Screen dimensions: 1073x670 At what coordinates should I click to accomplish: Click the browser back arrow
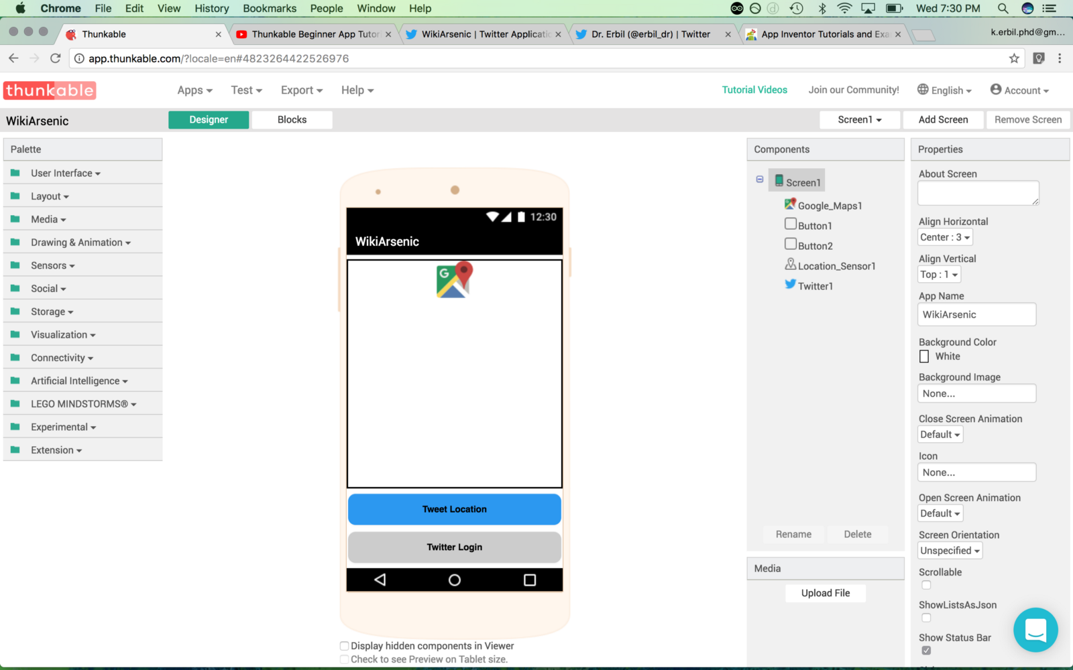click(x=13, y=58)
